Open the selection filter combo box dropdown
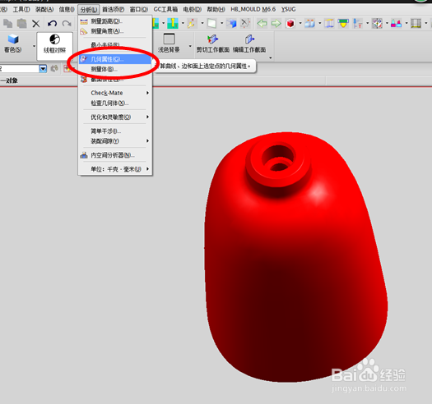Viewport: 432px width, 404px height. (x=43, y=68)
